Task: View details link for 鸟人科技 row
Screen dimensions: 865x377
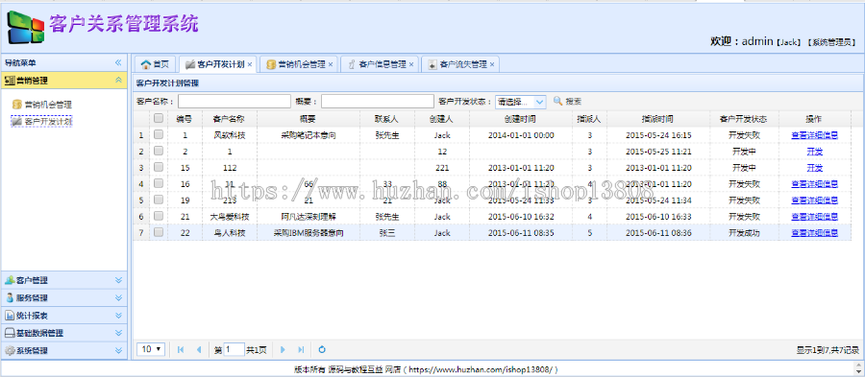Action: (814, 233)
